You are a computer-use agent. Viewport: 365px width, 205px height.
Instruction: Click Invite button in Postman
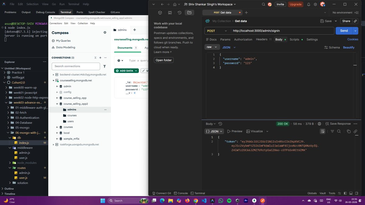[280, 4]
